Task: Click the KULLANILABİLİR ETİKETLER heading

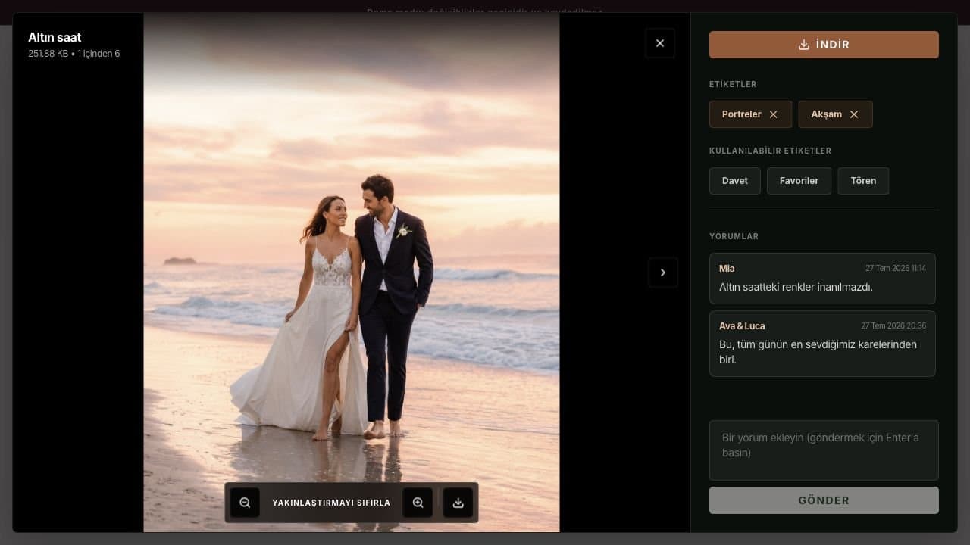Action: click(x=770, y=151)
